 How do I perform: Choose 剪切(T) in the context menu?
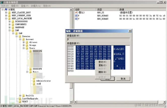pos(102,62)
